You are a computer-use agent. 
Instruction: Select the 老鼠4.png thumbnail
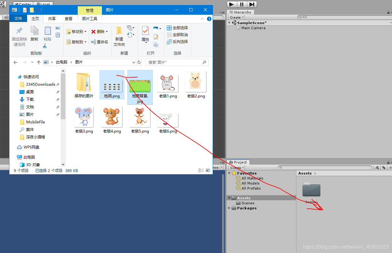tap(112, 116)
